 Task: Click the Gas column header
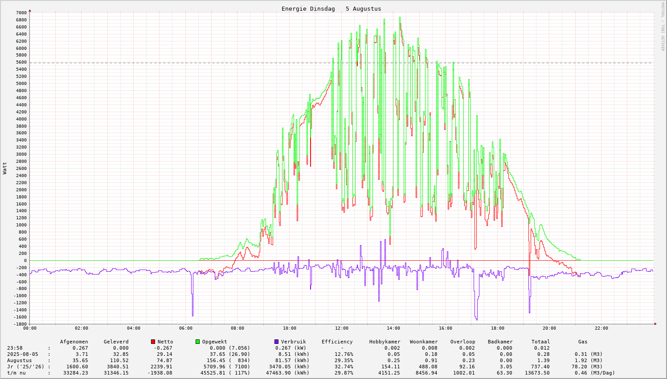[583, 342]
